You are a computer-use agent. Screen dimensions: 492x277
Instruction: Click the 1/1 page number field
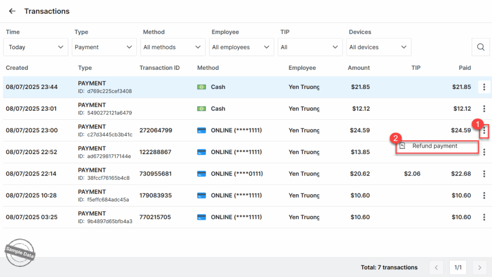(458, 267)
